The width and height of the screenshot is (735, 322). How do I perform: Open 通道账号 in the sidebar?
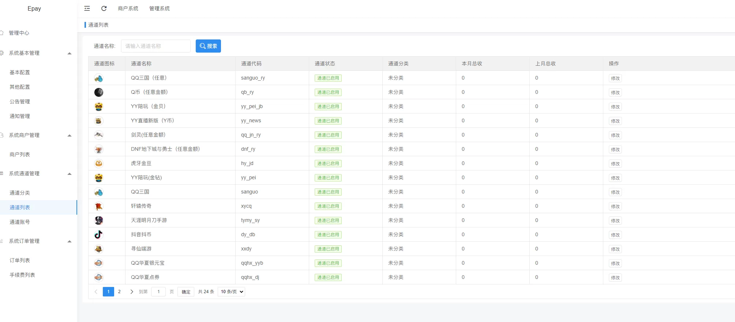(20, 222)
